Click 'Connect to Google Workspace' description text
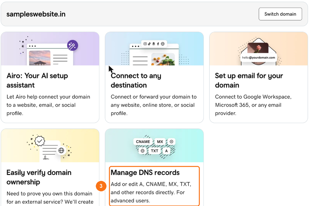Image resolution: width=309 pixels, height=206 pixels. (x=253, y=105)
